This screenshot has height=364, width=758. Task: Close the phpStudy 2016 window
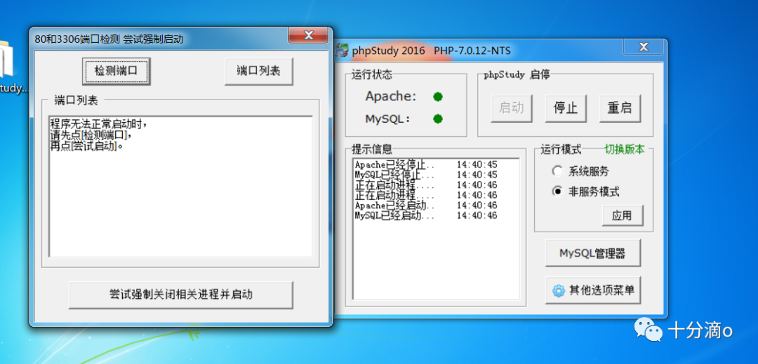point(644,46)
